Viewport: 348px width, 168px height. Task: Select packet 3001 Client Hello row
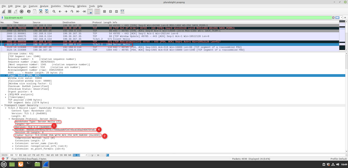[170, 39]
